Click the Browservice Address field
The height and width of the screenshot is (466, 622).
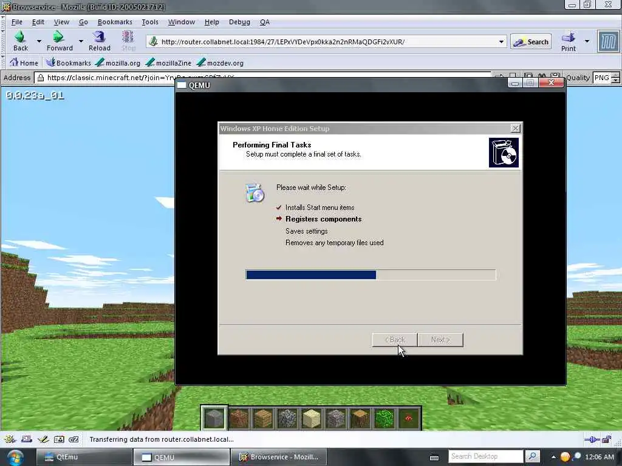(x=263, y=77)
